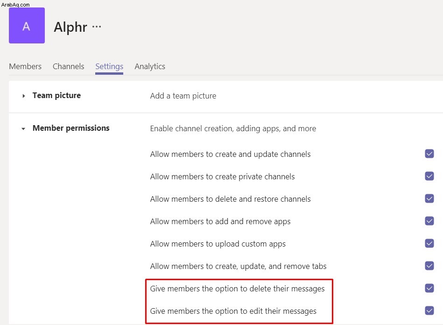
Task: Toggle option for members to edit their messages
Action: 429,311
